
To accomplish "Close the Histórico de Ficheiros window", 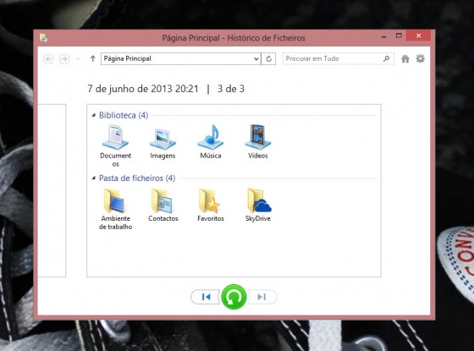I will (x=418, y=36).
